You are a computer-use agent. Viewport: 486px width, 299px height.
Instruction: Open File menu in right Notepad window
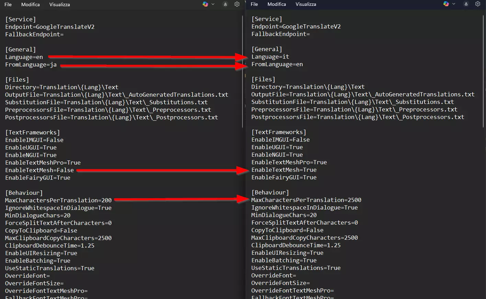coord(255,4)
